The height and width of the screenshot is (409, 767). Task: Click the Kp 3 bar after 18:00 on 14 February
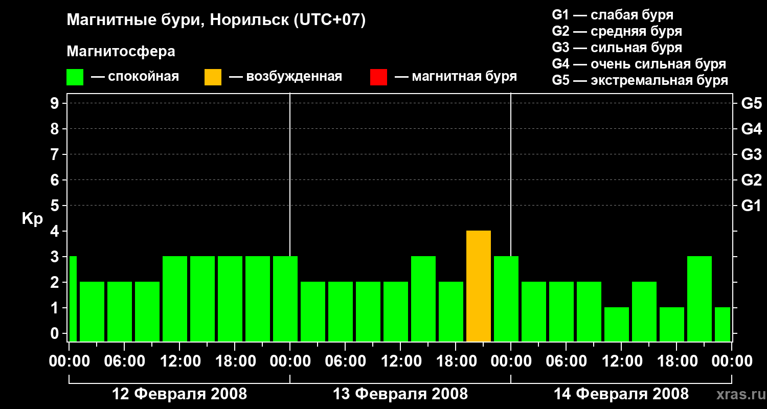coord(700,299)
